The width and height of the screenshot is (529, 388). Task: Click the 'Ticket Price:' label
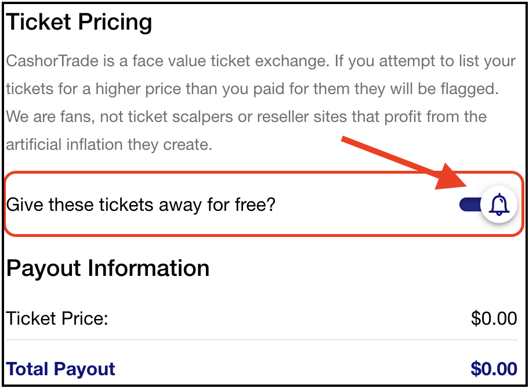point(57,318)
